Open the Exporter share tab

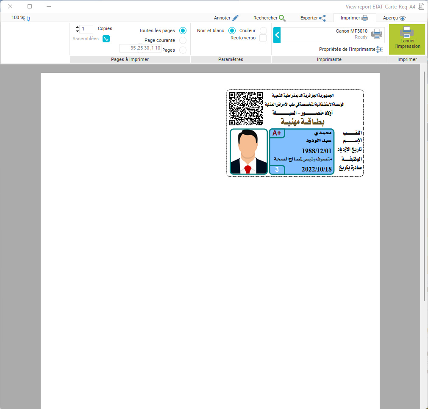(313, 18)
